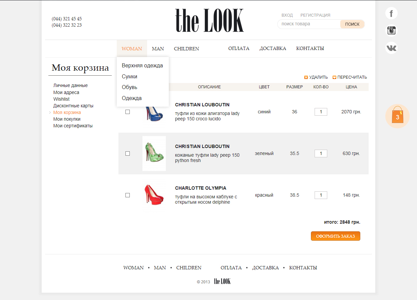Image resolution: width=417 pixels, height=300 pixels.
Task: Open the Instagram social page icon
Action: [391, 31]
